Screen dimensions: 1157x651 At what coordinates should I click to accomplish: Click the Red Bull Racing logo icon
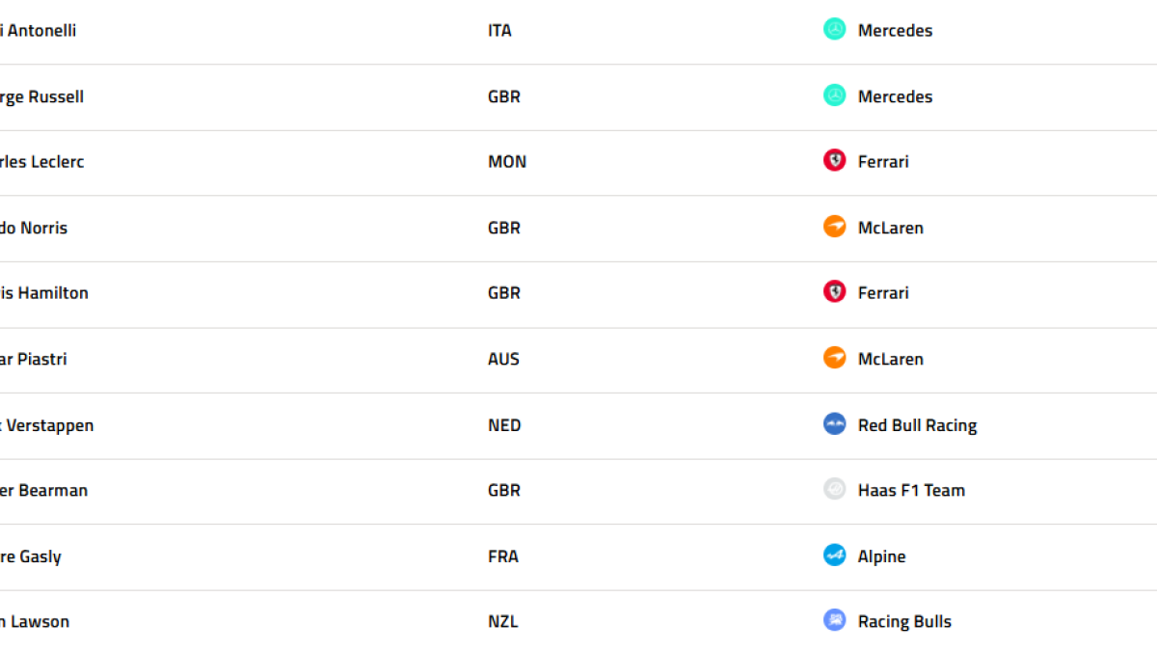tap(835, 424)
